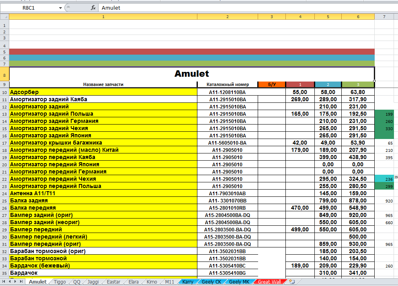Viewport: 398px width, 286px height.
Task: Click price 500,00 in Бампер передний (легкий) row
Action: coord(358,237)
